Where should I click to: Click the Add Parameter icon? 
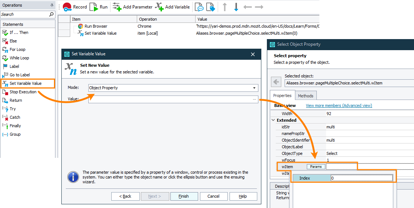(x=117, y=7)
